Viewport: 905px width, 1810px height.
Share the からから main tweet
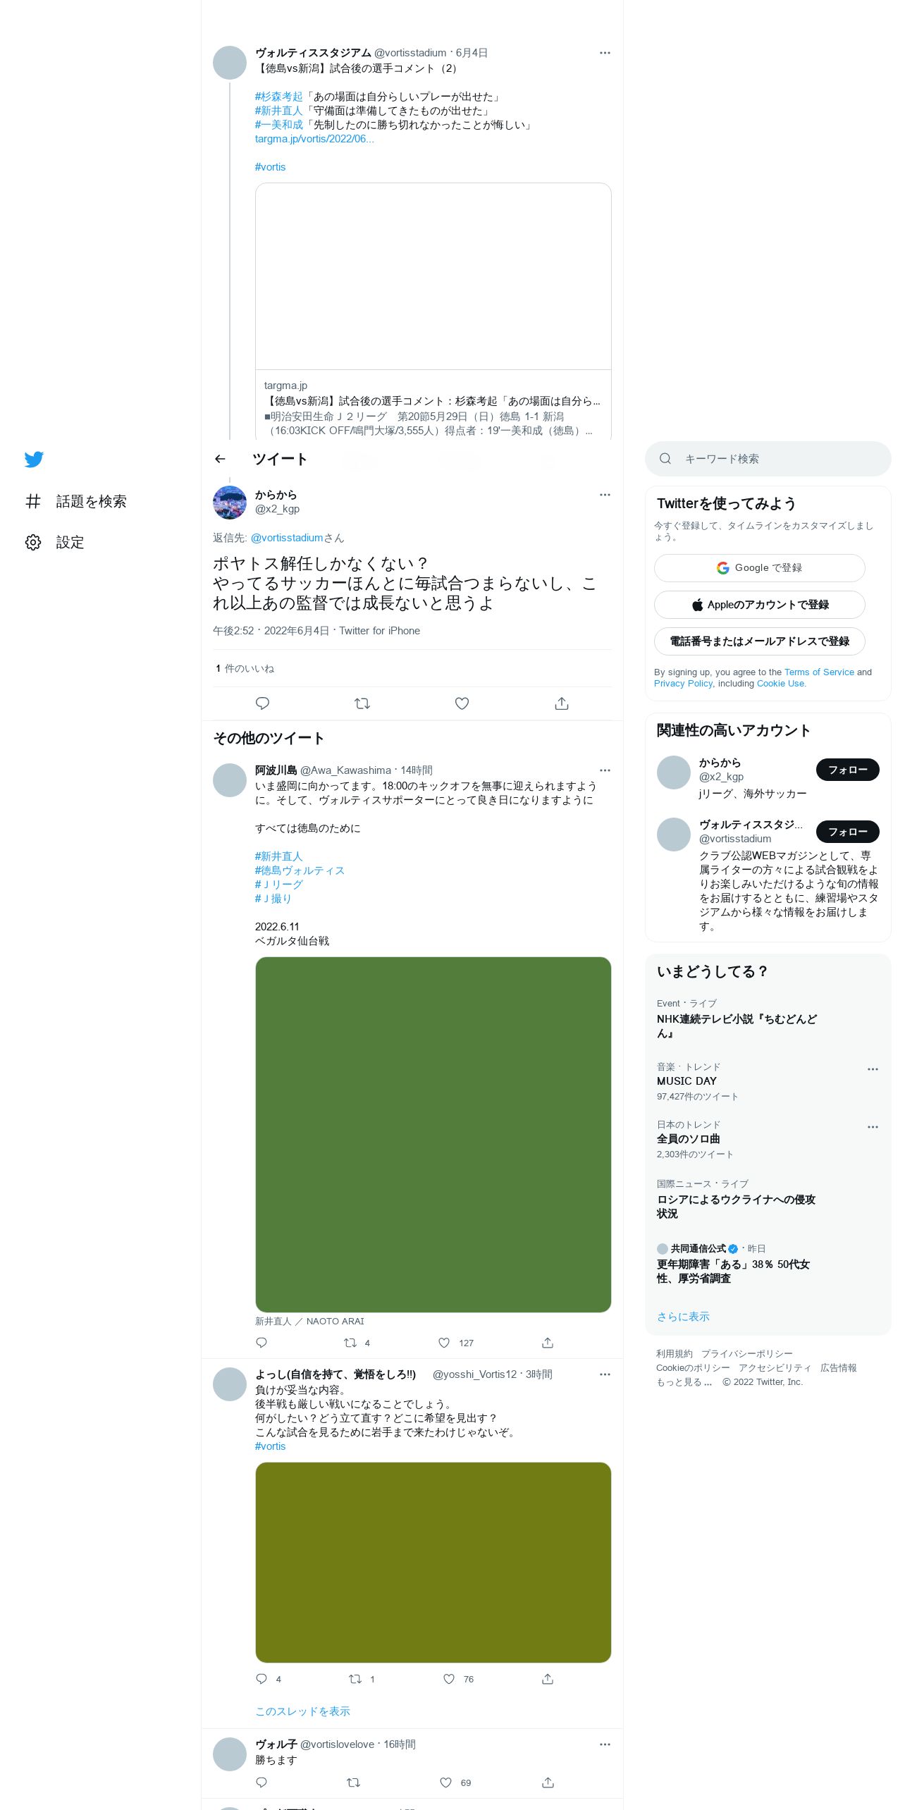point(562,703)
